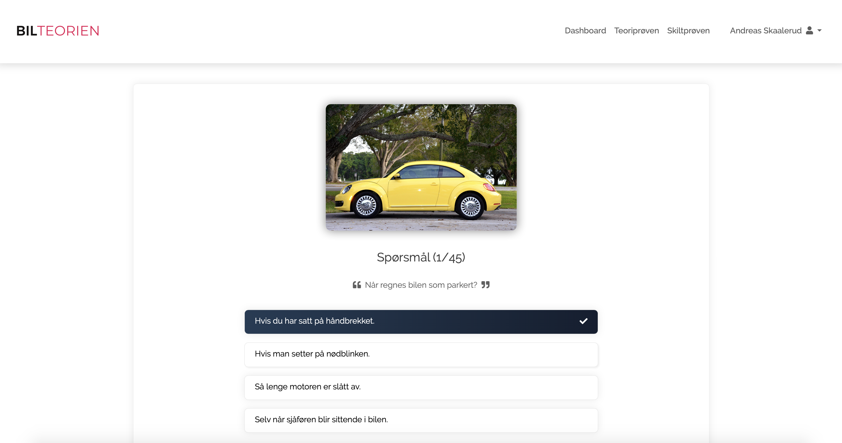Click the front wheel of the yellow car
Viewport: 842px width, 443px height.
coord(366,206)
